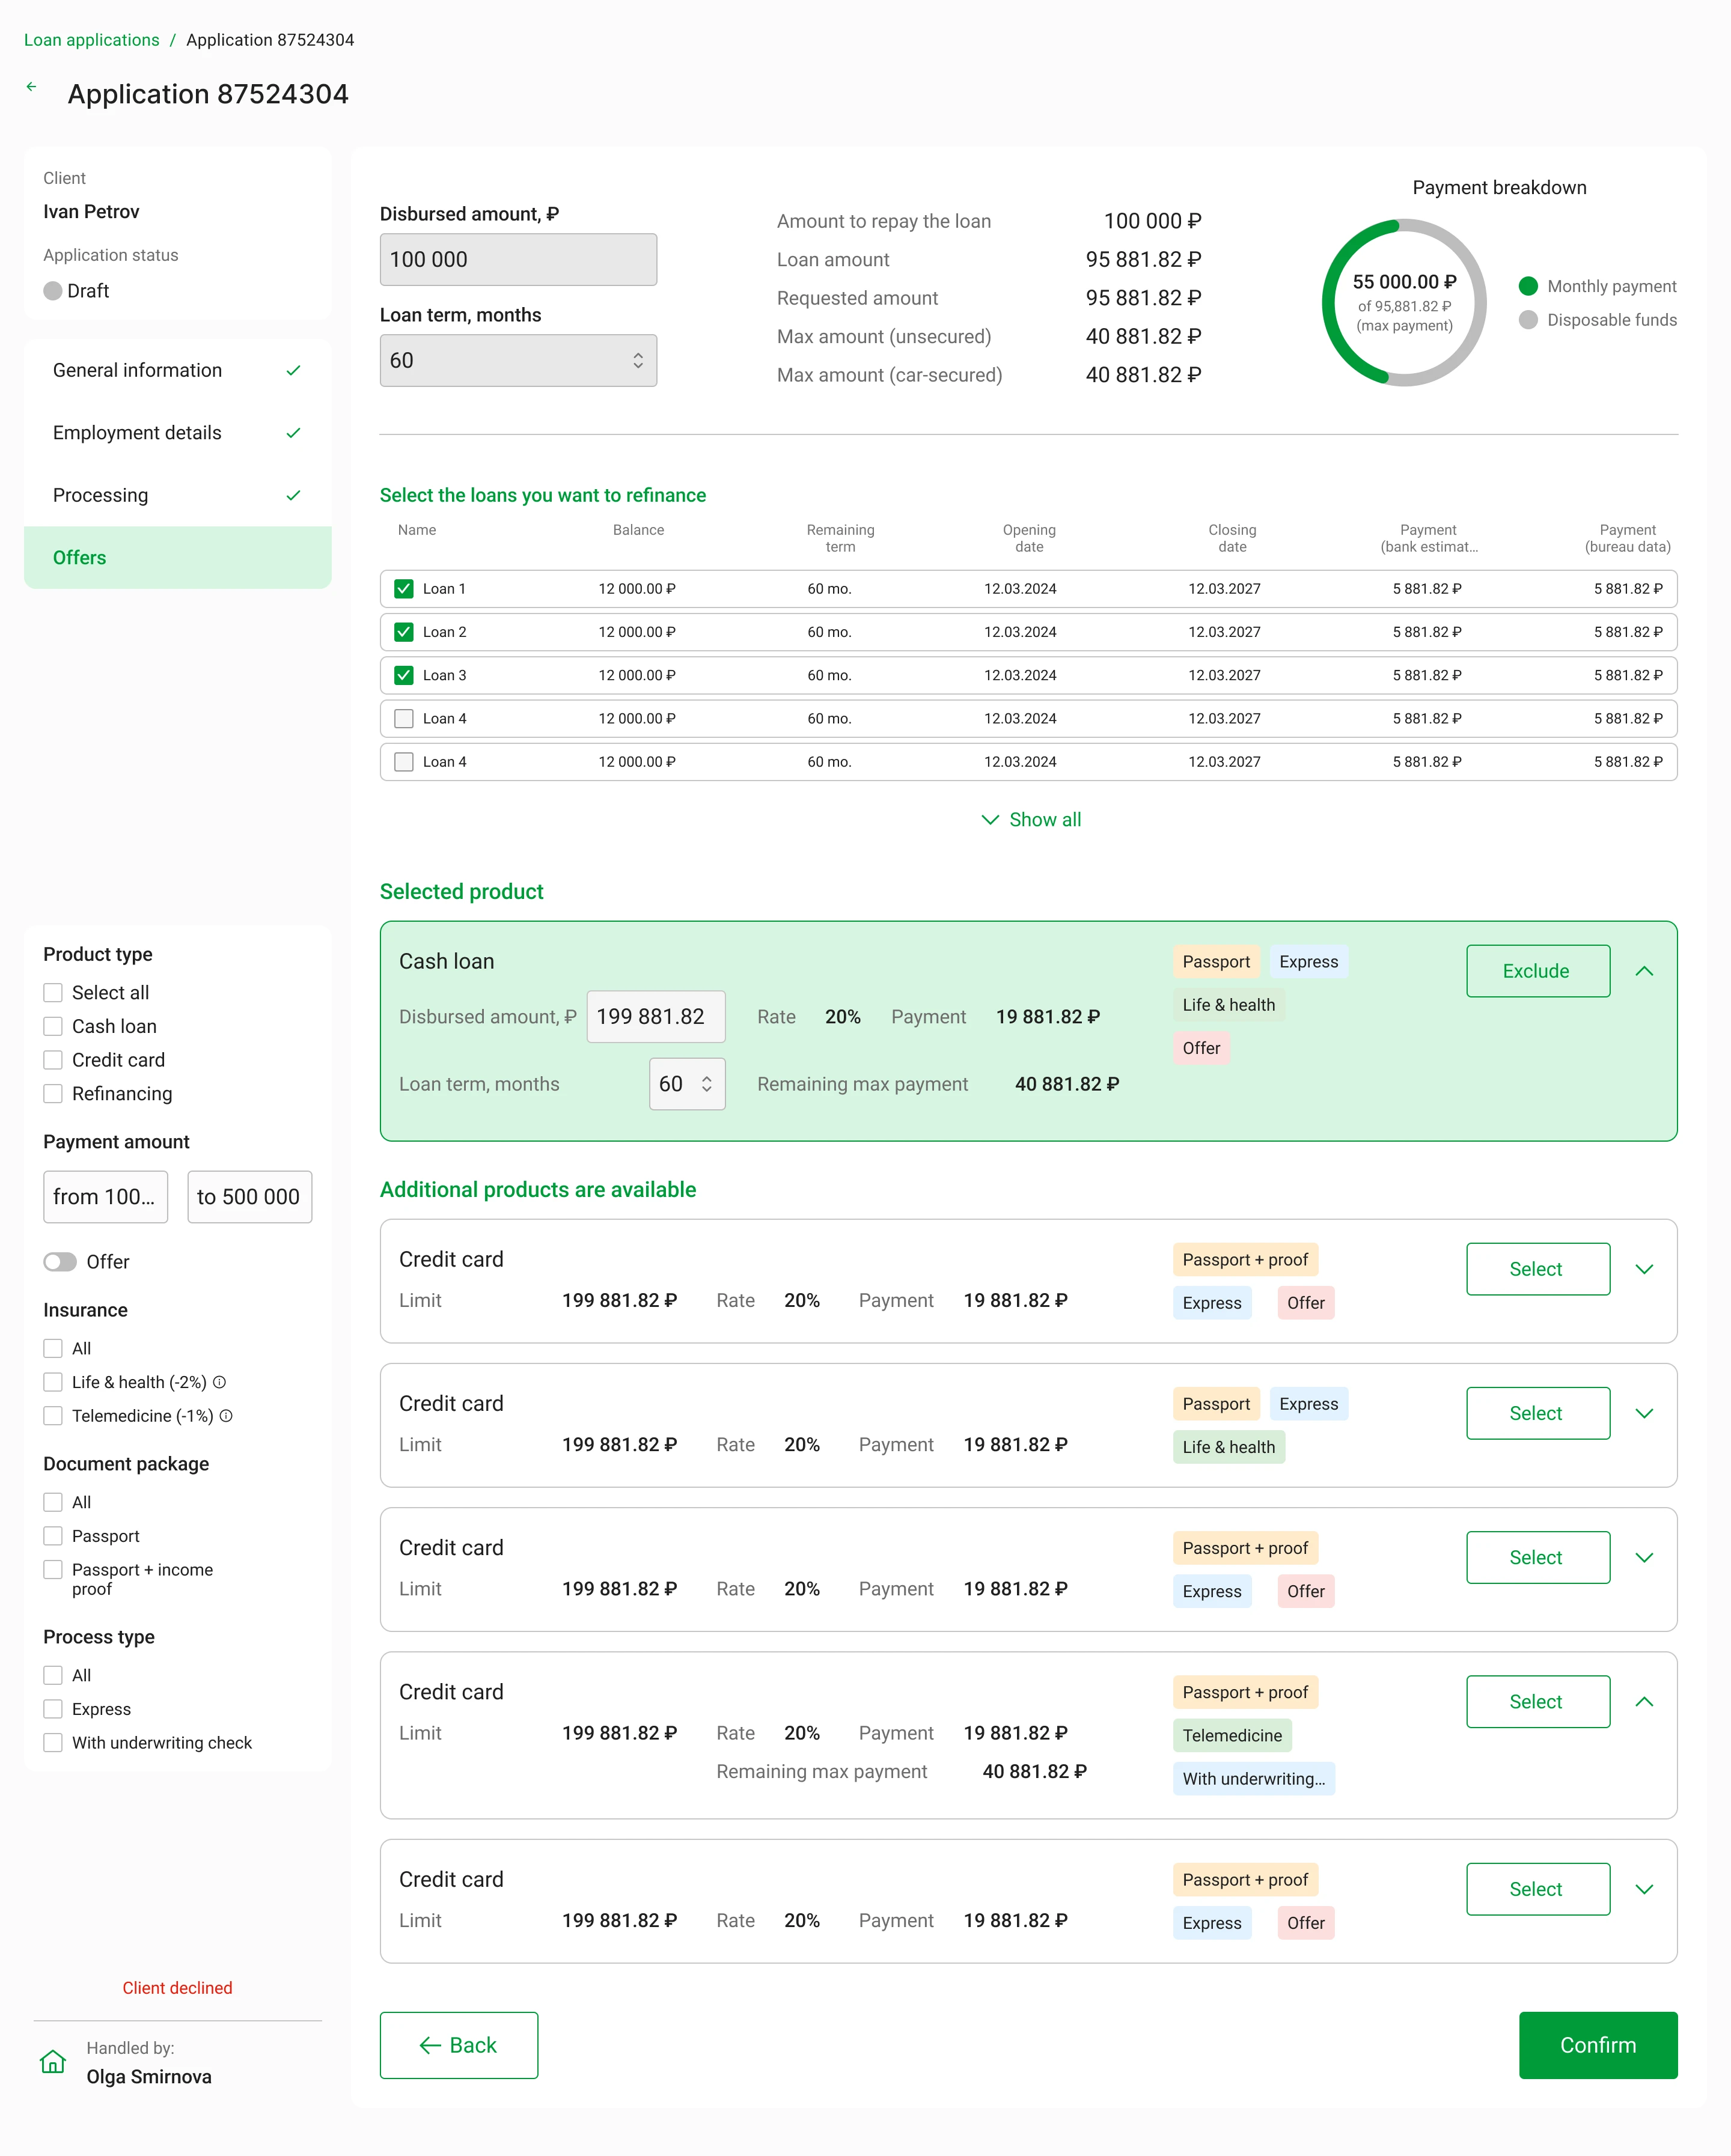
Task: Uncheck the Loan 2 checkbox
Action: point(404,632)
